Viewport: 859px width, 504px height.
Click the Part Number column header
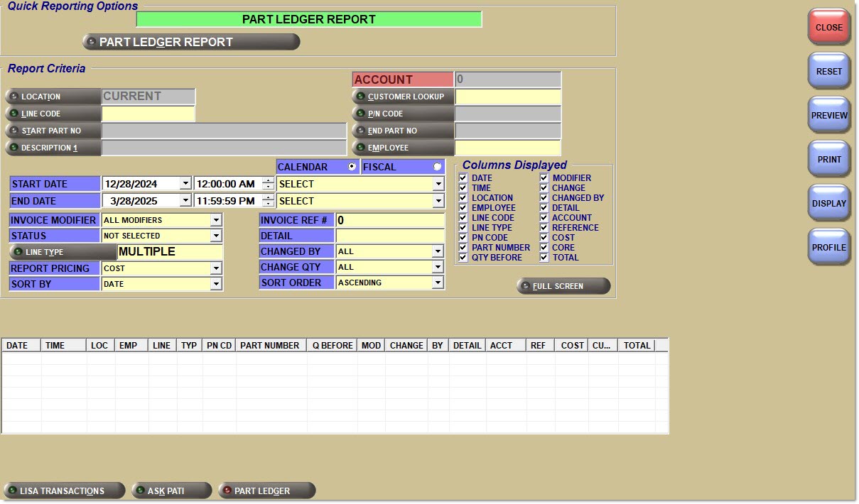tap(270, 346)
